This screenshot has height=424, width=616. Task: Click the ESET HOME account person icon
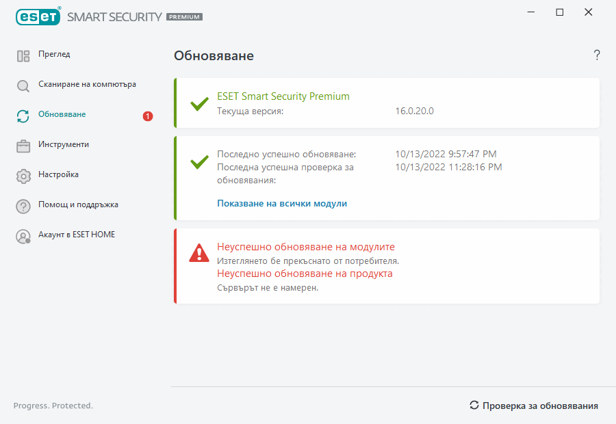[23, 237]
